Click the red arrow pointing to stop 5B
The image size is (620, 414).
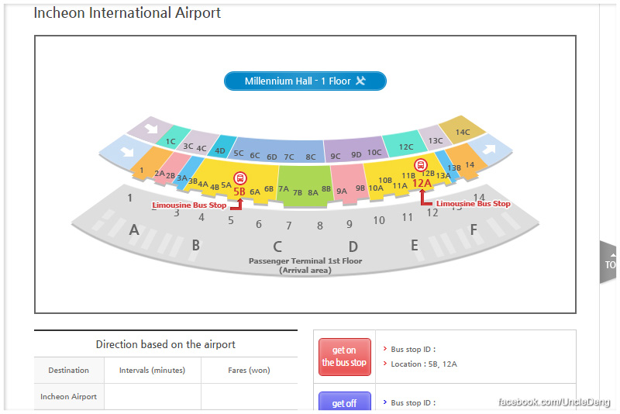[x=239, y=204]
